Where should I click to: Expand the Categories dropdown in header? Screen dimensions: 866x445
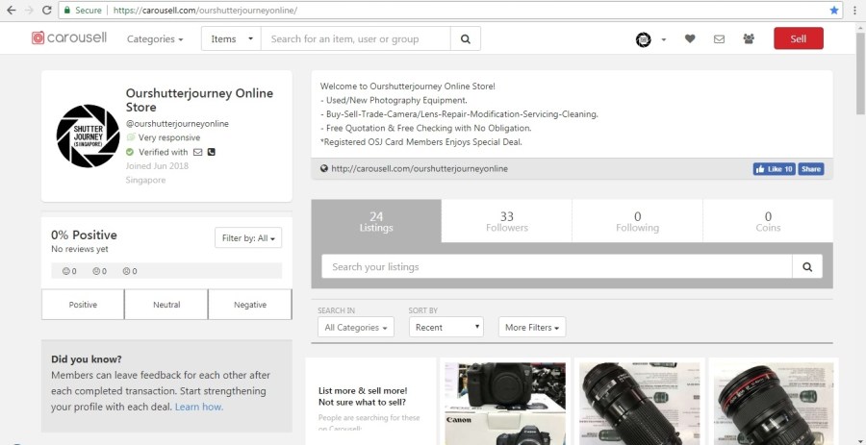[x=155, y=39]
